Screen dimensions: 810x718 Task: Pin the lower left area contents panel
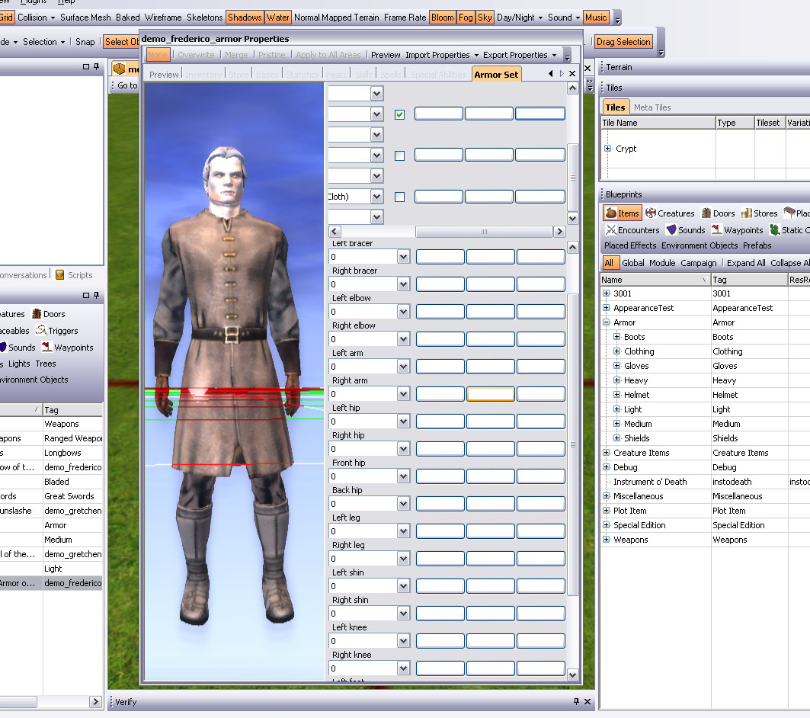[97, 295]
